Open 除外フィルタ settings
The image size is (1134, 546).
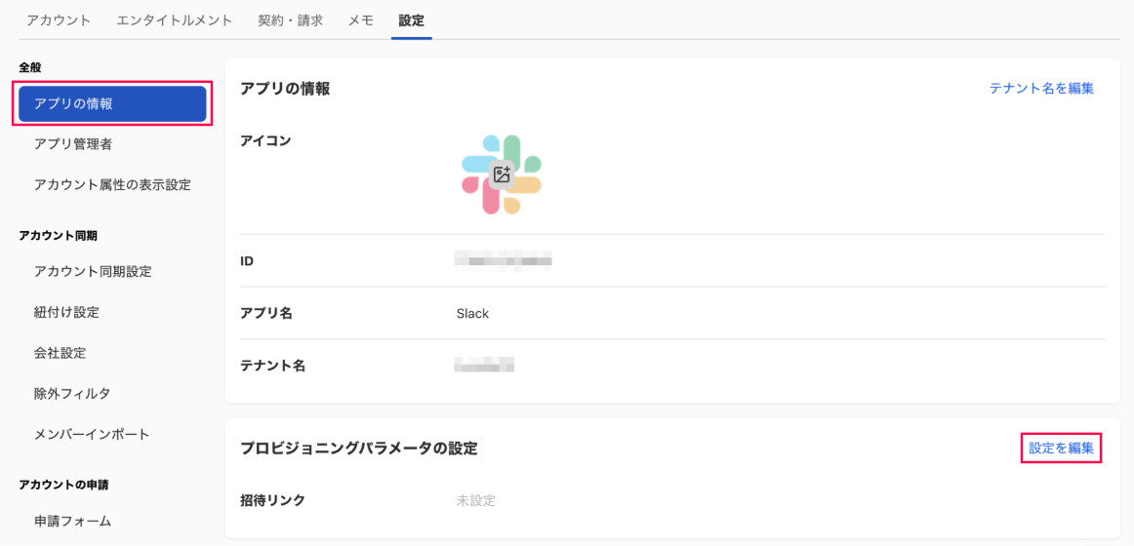pyautogui.click(x=72, y=394)
